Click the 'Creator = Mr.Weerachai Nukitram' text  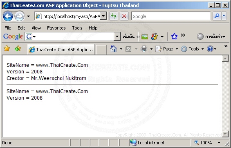47,78
